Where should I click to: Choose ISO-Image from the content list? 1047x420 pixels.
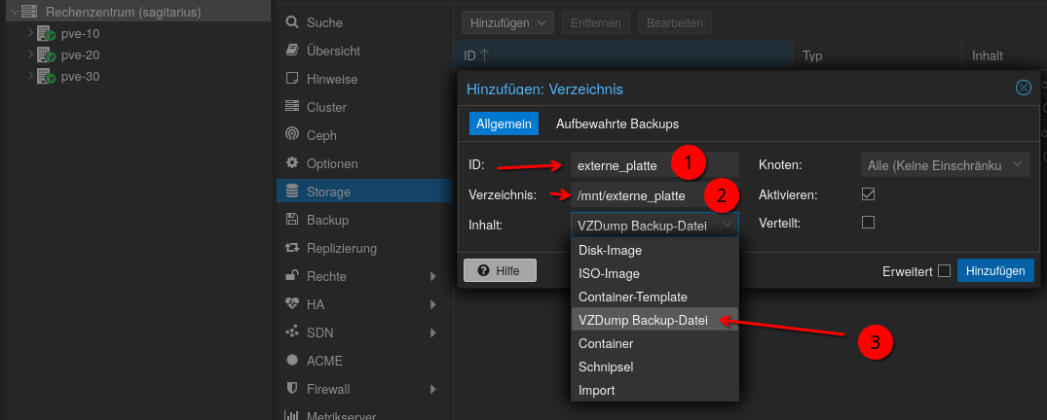coord(609,273)
